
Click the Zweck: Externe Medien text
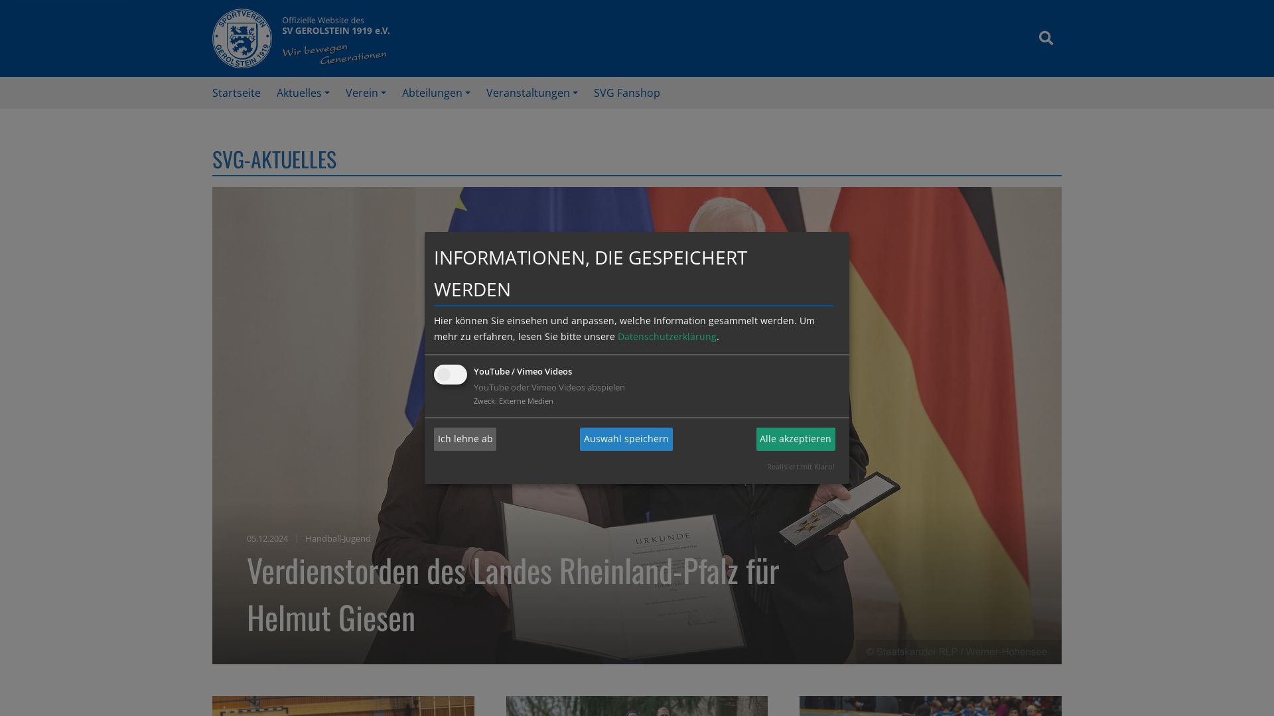click(514, 401)
